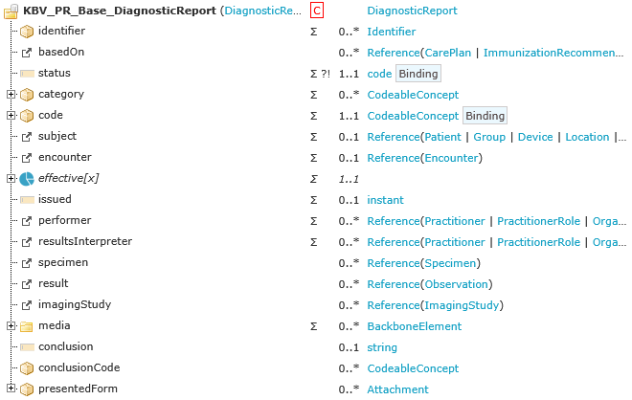Follow the Attachment type link
This screenshot has height=400, width=632.
pos(397,389)
